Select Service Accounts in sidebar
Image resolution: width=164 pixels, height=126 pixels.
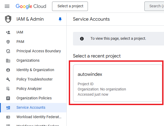tap(33, 108)
